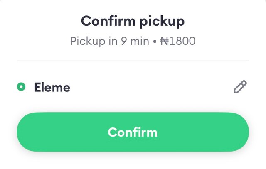The width and height of the screenshot is (266, 169).
Task: Select the green circle beside Eleme
Action: pyautogui.click(x=21, y=87)
